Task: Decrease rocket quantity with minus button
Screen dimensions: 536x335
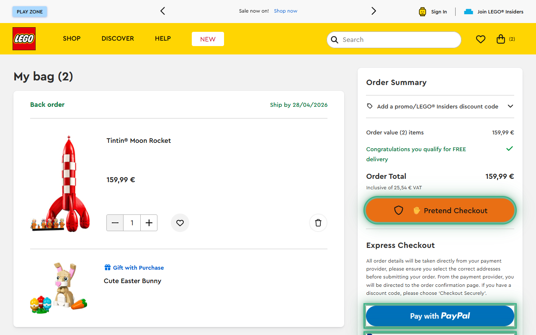Action: (115, 223)
